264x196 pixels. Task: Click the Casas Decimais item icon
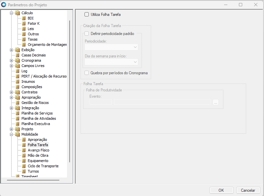click(17, 55)
